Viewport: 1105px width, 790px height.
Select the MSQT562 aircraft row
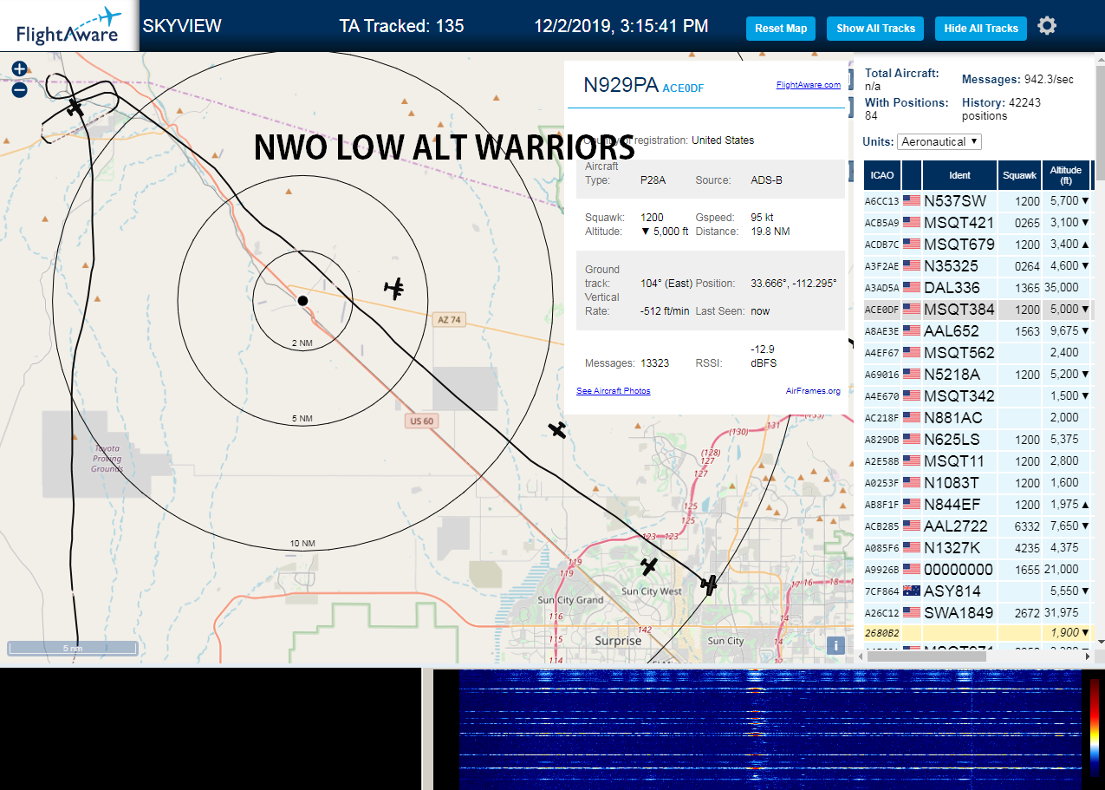978,352
